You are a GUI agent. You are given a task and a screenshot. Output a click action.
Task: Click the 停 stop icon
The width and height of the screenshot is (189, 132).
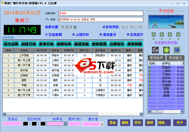click(x=177, y=50)
